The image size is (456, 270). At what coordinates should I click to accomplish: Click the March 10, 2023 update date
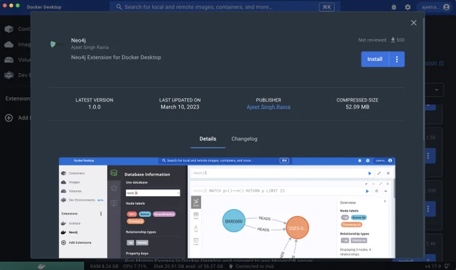(x=180, y=107)
